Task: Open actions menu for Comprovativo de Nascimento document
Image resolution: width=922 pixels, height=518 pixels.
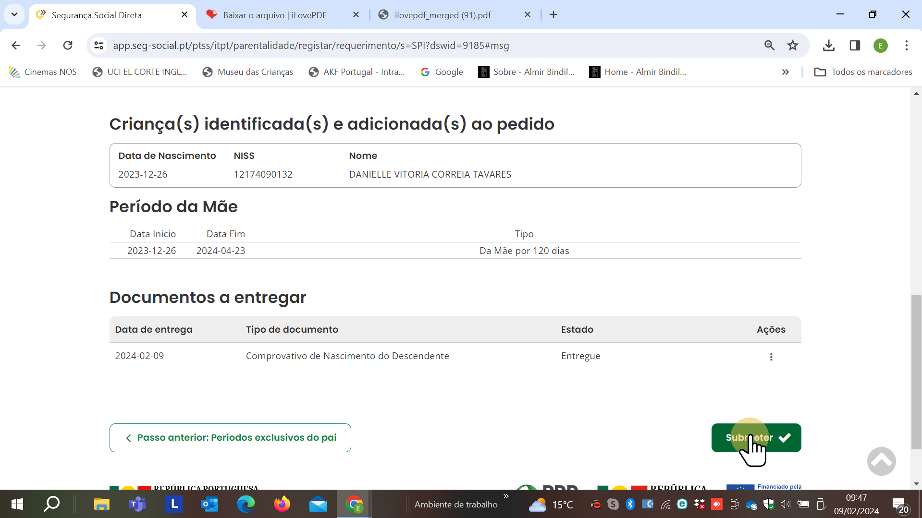Action: click(x=771, y=357)
